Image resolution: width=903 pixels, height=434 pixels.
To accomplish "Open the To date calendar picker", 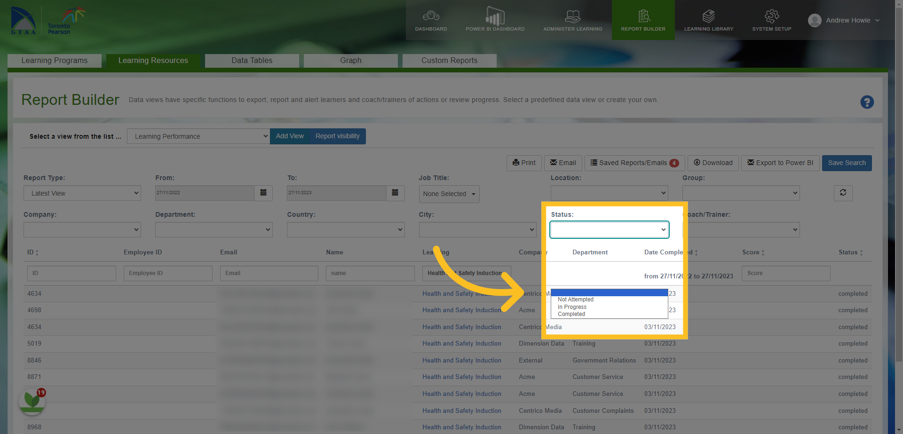I will point(395,193).
